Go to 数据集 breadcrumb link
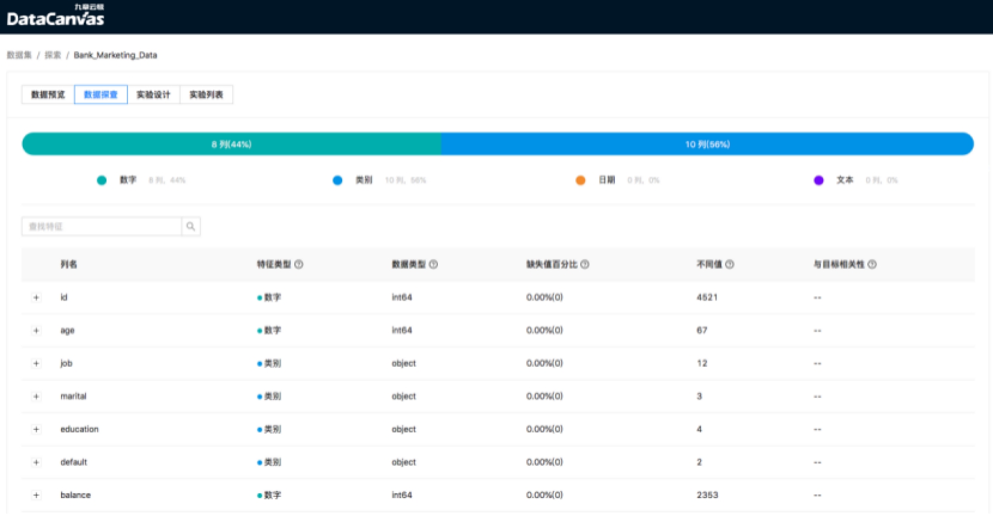This screenshot has width=993, height=516. point(19,55)
